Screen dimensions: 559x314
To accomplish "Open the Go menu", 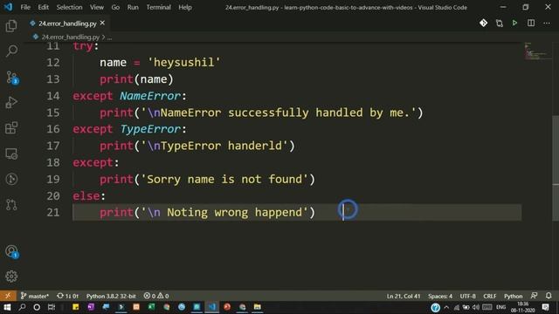I will click(115, 7).
